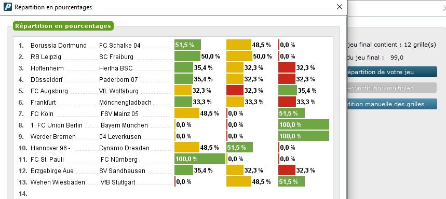Click the yellow 48,5 % bar for FC Schalke 04

[239, 45]
